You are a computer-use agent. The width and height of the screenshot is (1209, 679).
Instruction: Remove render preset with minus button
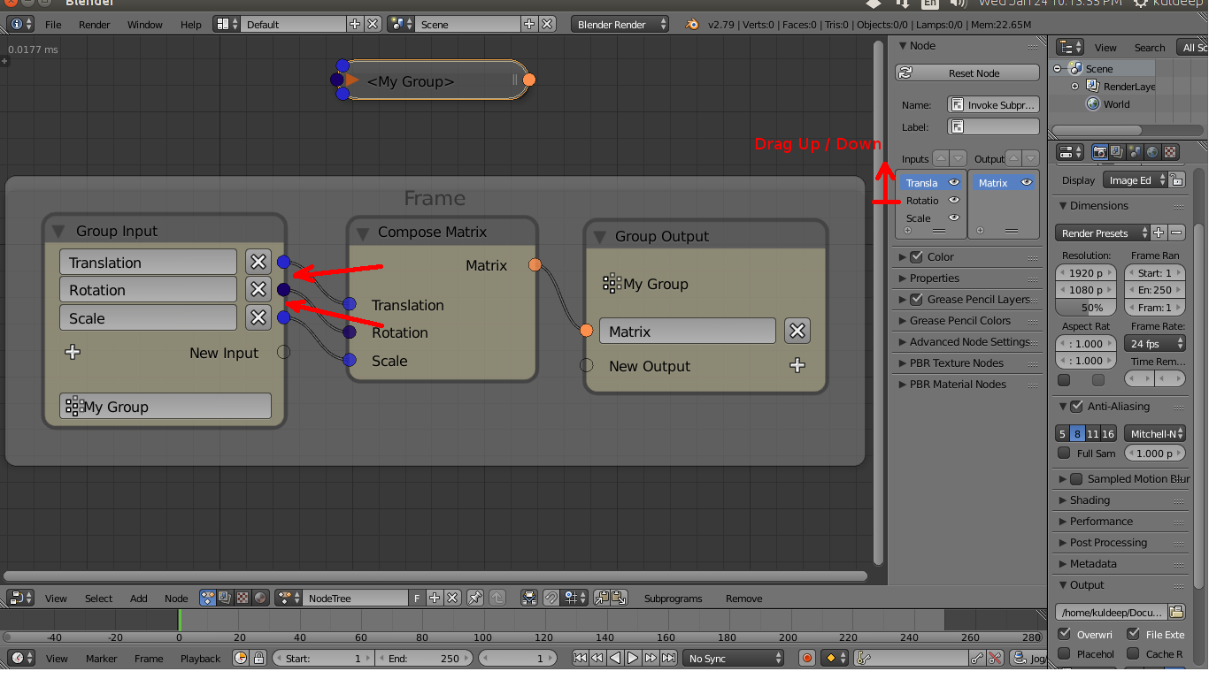point(1176,233)
